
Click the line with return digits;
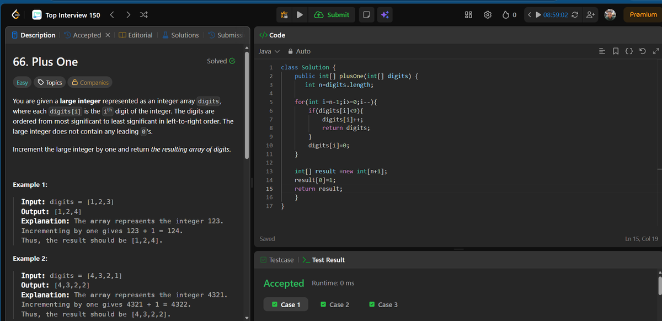pyautogui.click(x=346, y=128)
